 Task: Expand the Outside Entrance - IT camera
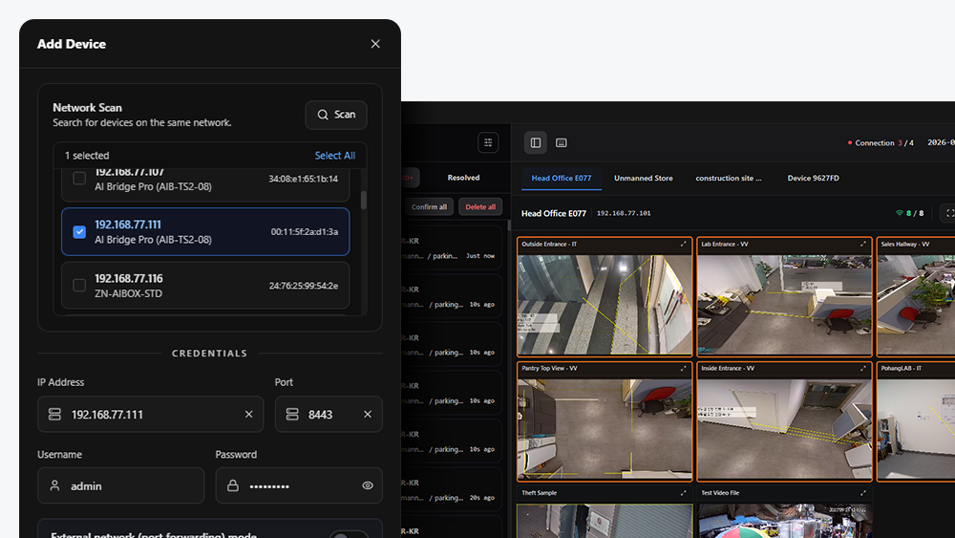tap(684, 244)
